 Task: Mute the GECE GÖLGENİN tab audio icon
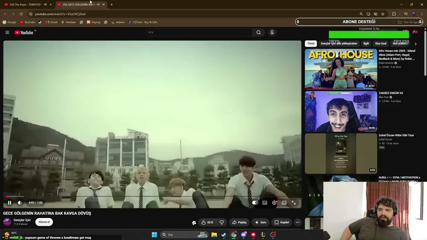[98, 5]
